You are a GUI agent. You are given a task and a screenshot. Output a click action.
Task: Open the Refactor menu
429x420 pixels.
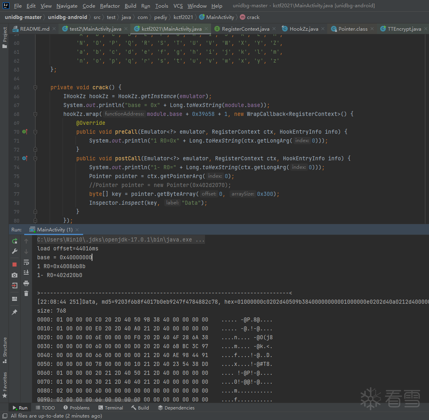110,6
